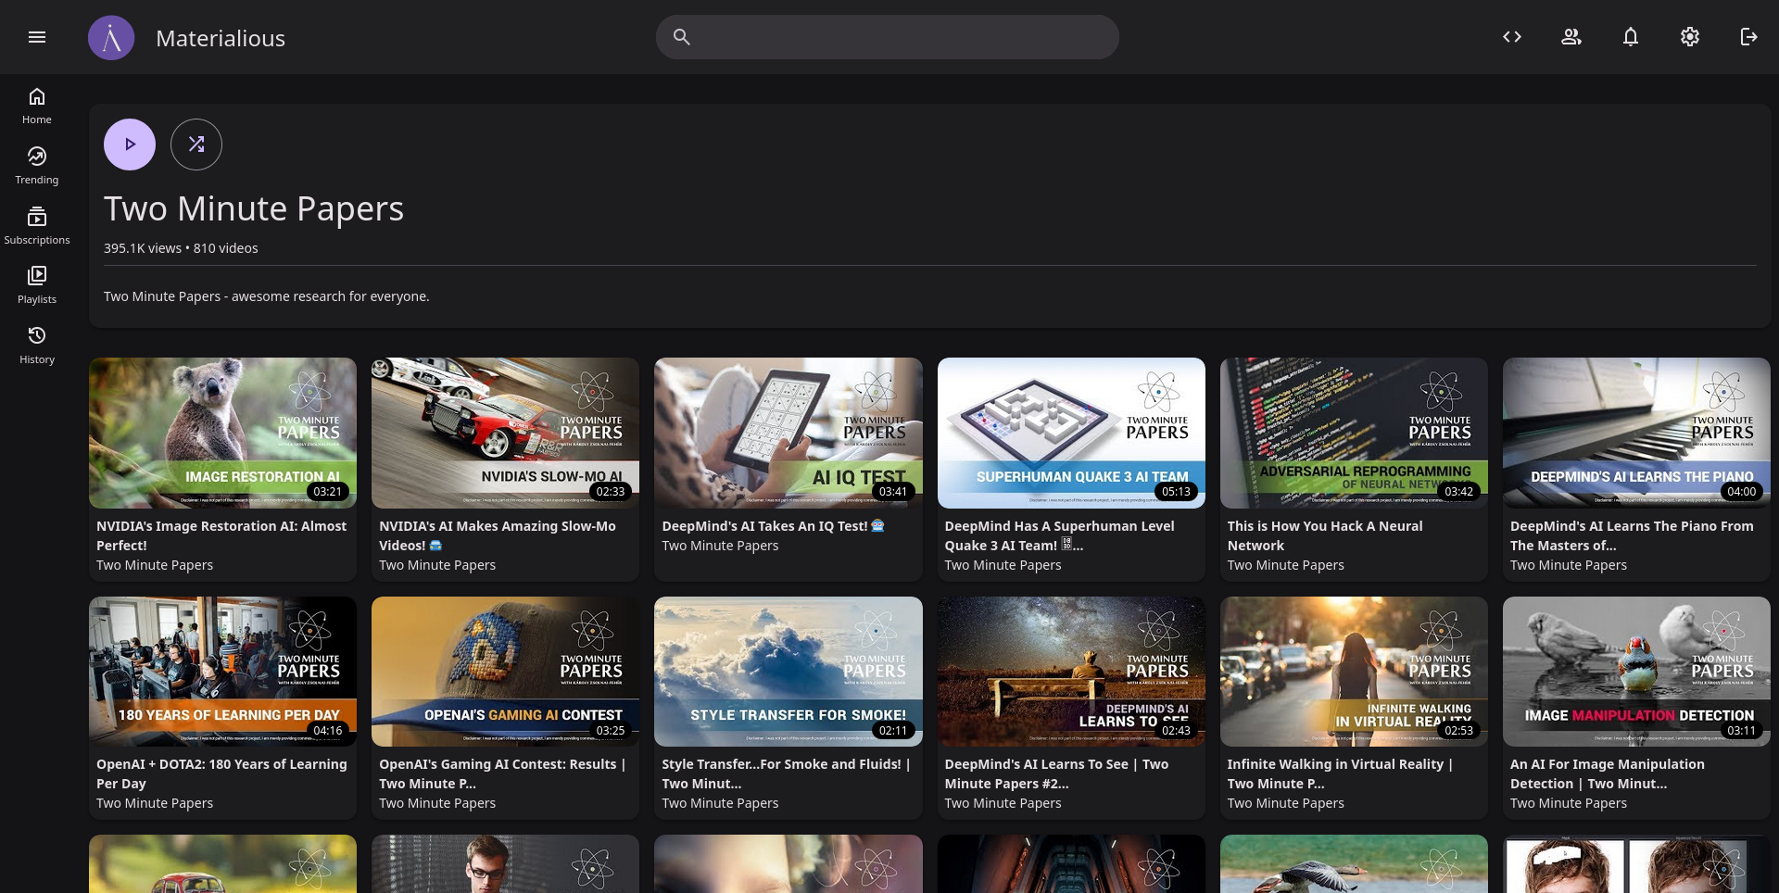The image size is (1779, 893).
Task: Shuffle the playlist with the shuffle button
Action: (196, 145)
